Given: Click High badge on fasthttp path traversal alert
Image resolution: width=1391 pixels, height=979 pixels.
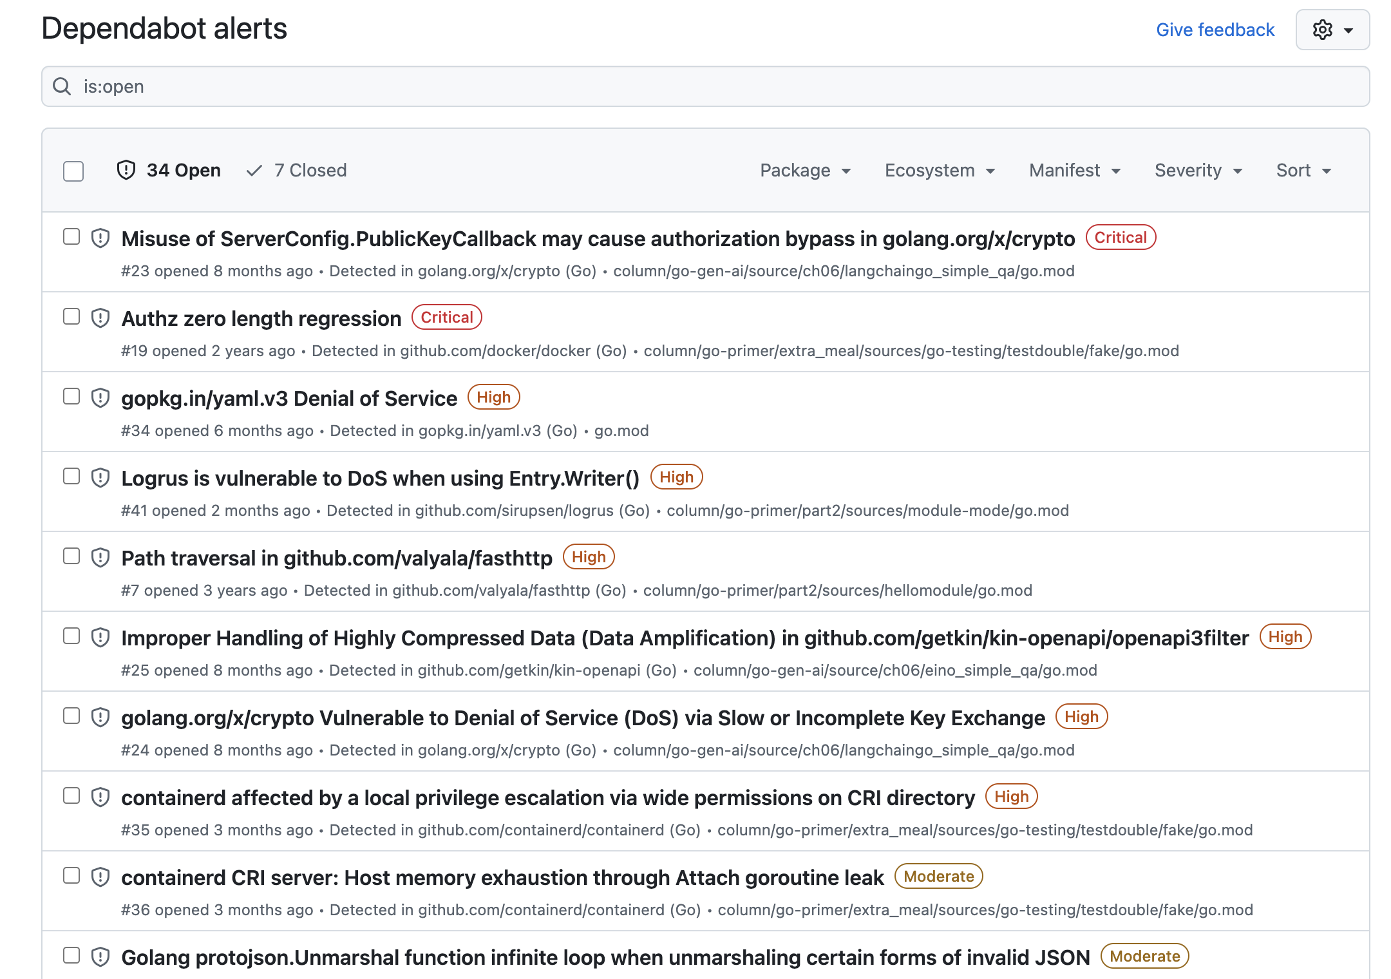Looking at the screenshot, I should pos(589,556).
